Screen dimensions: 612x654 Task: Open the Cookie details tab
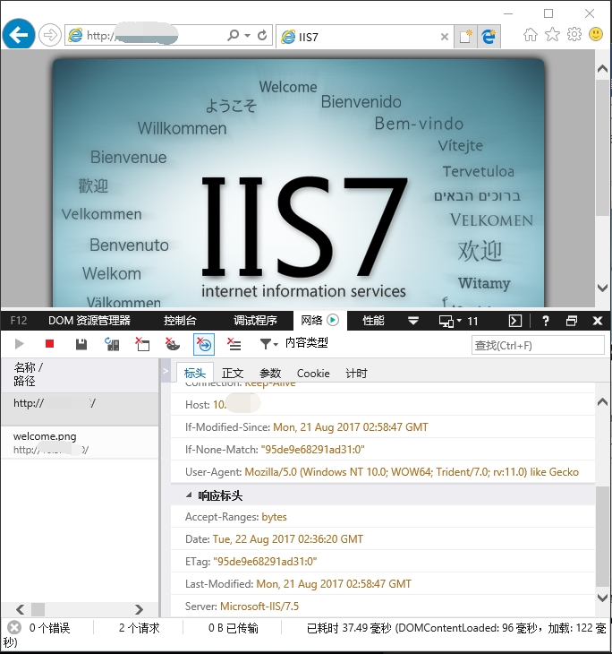(313, 373)
